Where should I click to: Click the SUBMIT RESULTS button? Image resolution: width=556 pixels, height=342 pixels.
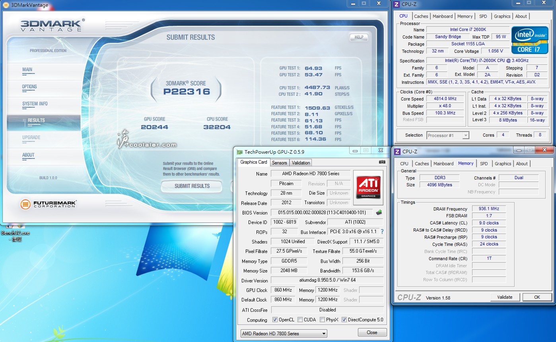192,186
